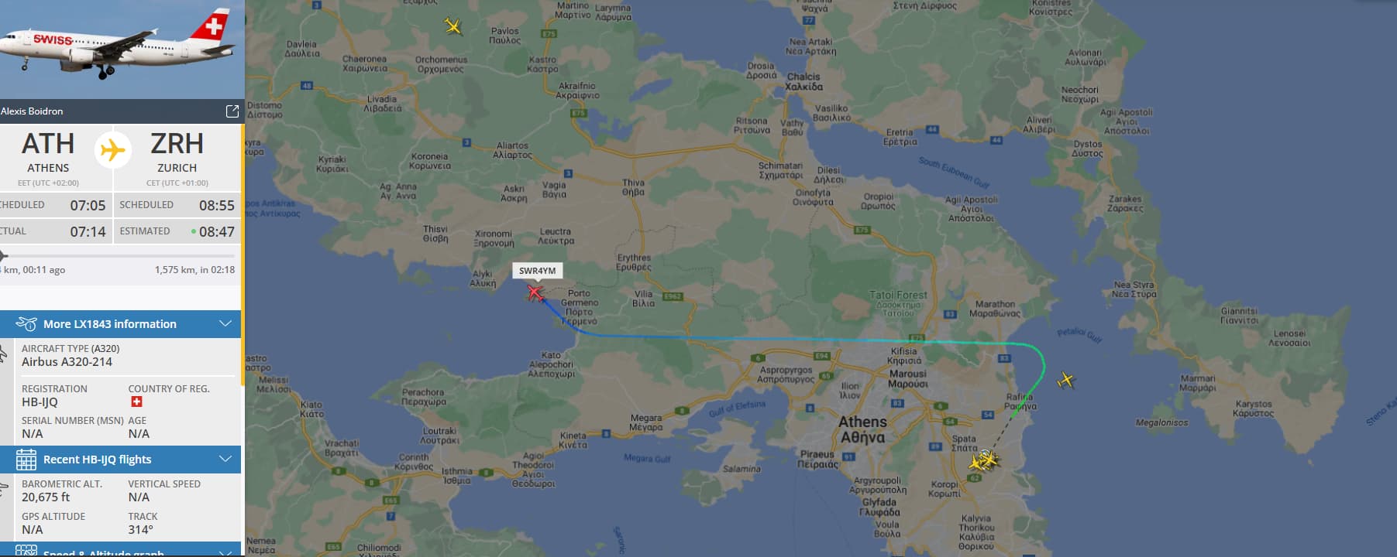Open the ATH Athens departure airport
Viewport: 1397px width, 557px height.
point(48,152)
